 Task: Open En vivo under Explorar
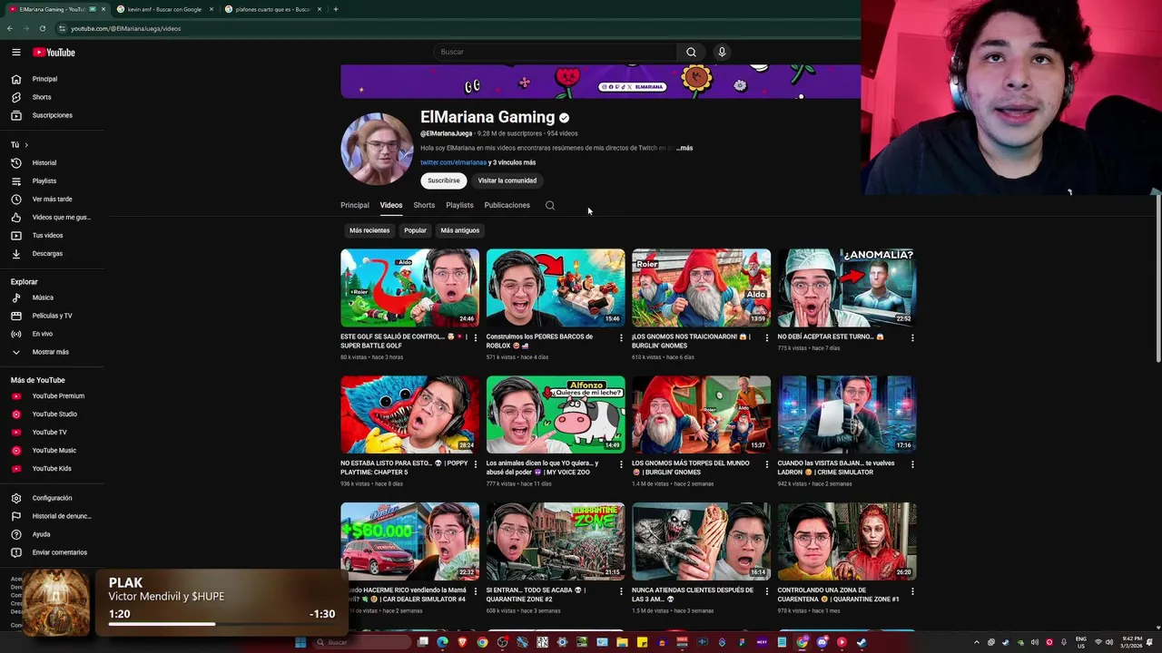coord(43,334)
